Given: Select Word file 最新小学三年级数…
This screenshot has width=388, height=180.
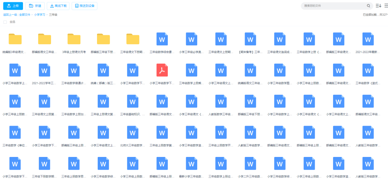Looking at the screenshot, I should tap(191, 163).
